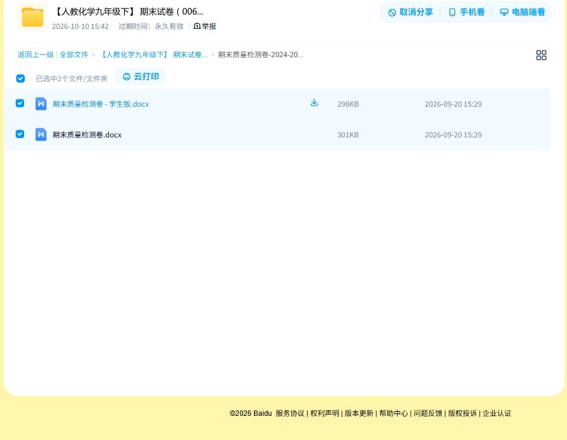The width and height of the screenshot is (567, 440).
Task: Click Word icon of 期末质量检测卷 - 学生版.docx
Action: pos(41,104)
